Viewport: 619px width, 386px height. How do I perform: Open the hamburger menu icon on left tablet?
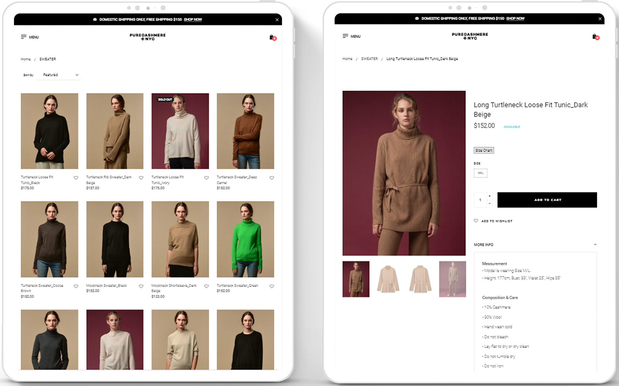coord(24,37)
